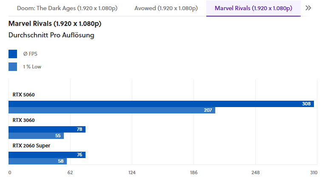322x181 pixels.
Task: Toggle the Ø FPS legend swatch
Action: pyautogui.click(x=13, y=54)
